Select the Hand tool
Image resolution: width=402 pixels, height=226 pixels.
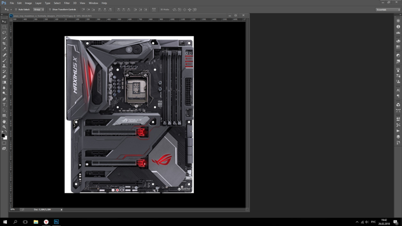pyautogui.click(x=4, y=122)
